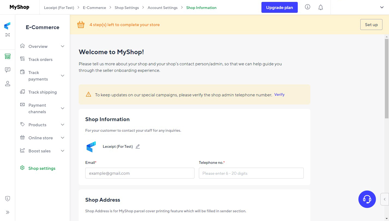Expand sidebar with double chevron icon
The height and width of the screenshot is (221, 389).
(8, 212)
